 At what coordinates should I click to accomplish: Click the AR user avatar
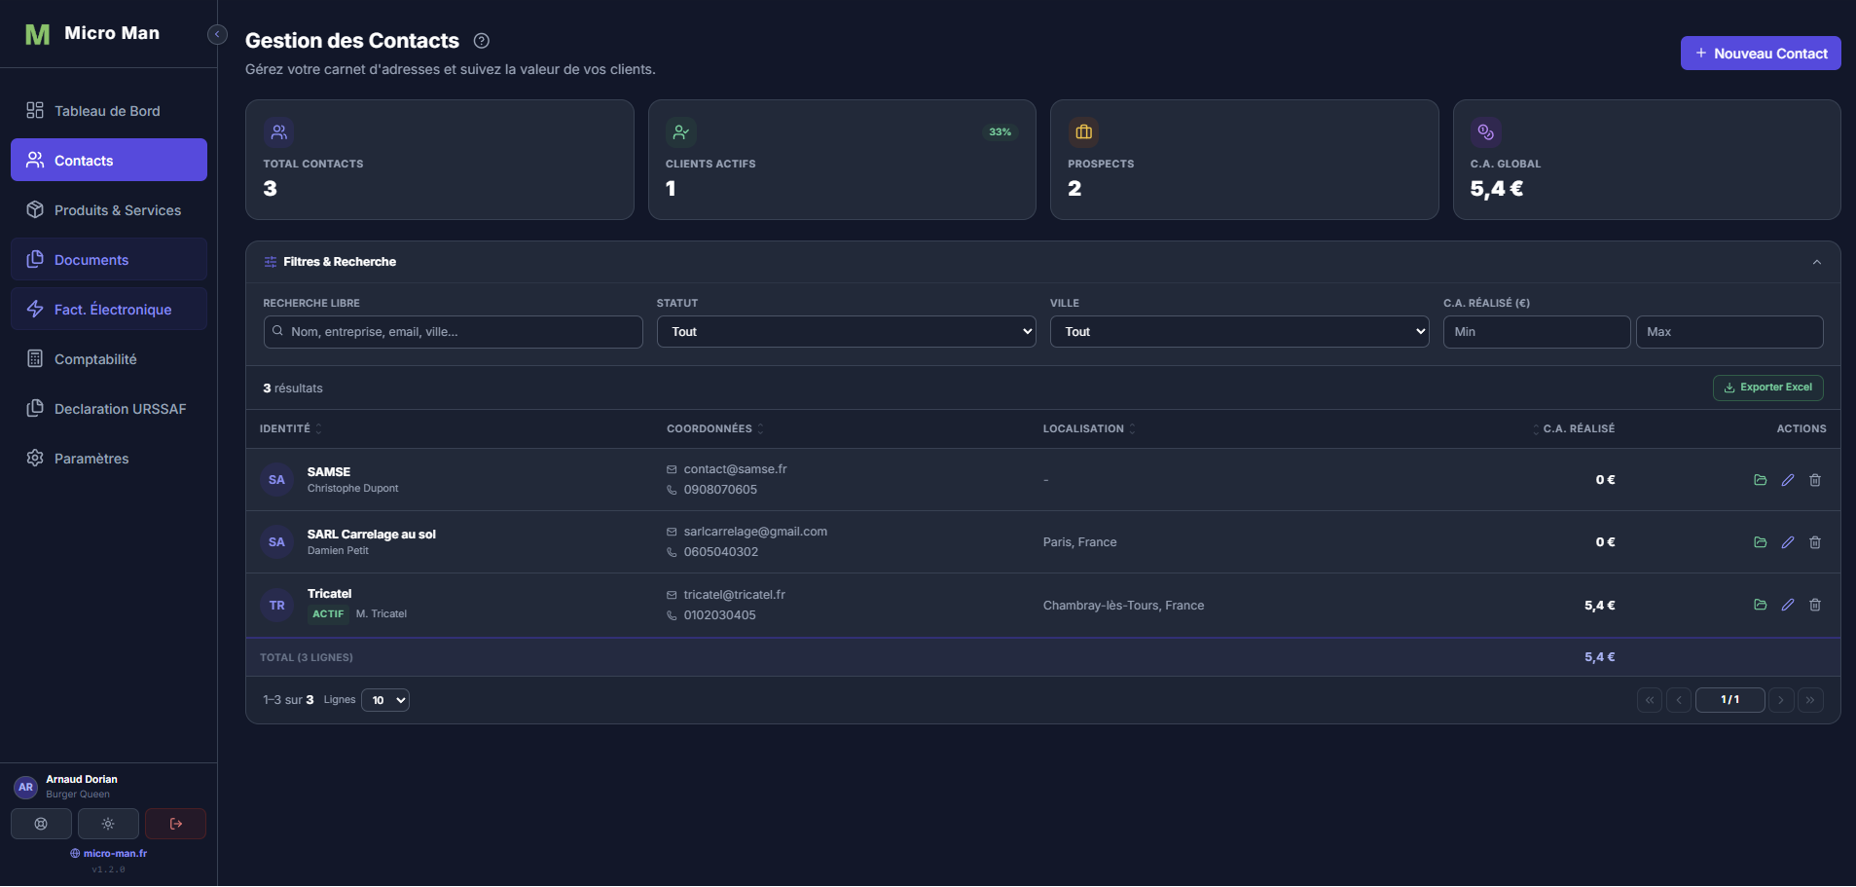point(25,787)
